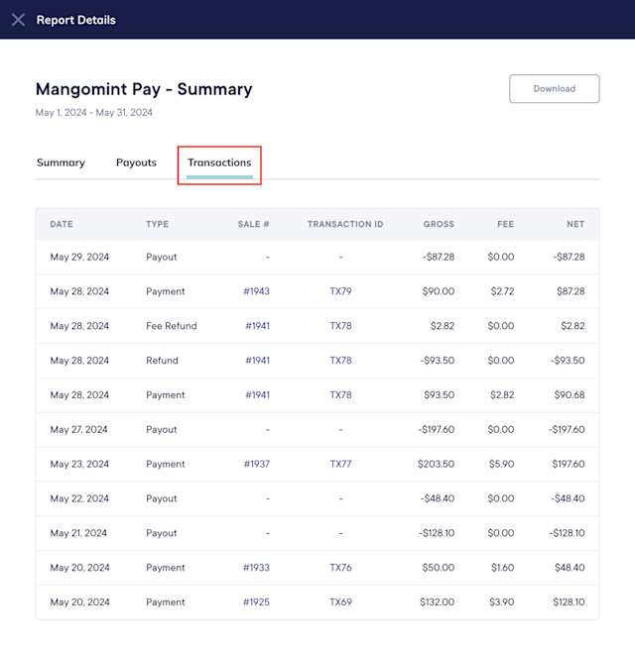Open sale #1933 link

pos(256,568)
